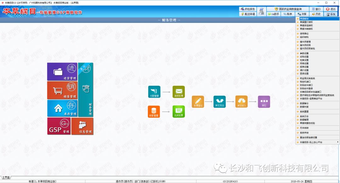Choose 数据备份 menu item
The width and height of the screenshot is (340, 183).
[317, 103]
